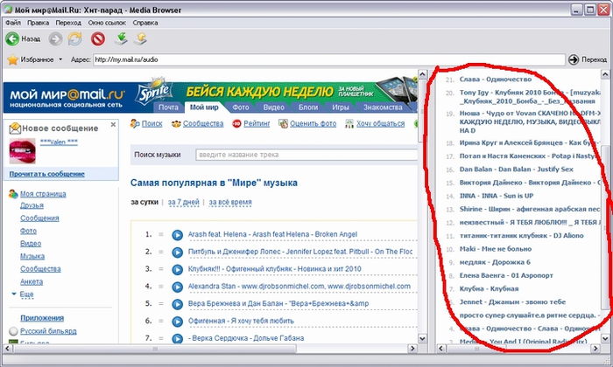Viewport: 613px width, 367px height.
Task: Stop loading with the red stop icon
Action: click(x=98, y=39)
